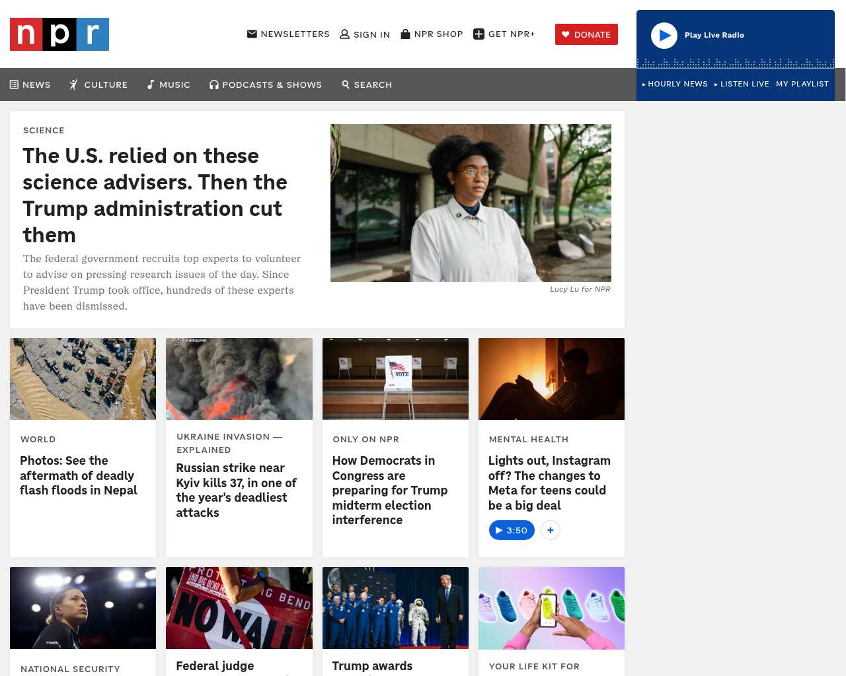The width and height of the screenshot is (846, 676).
Task: Open the Only on NPR label
Action: point(366,439)
